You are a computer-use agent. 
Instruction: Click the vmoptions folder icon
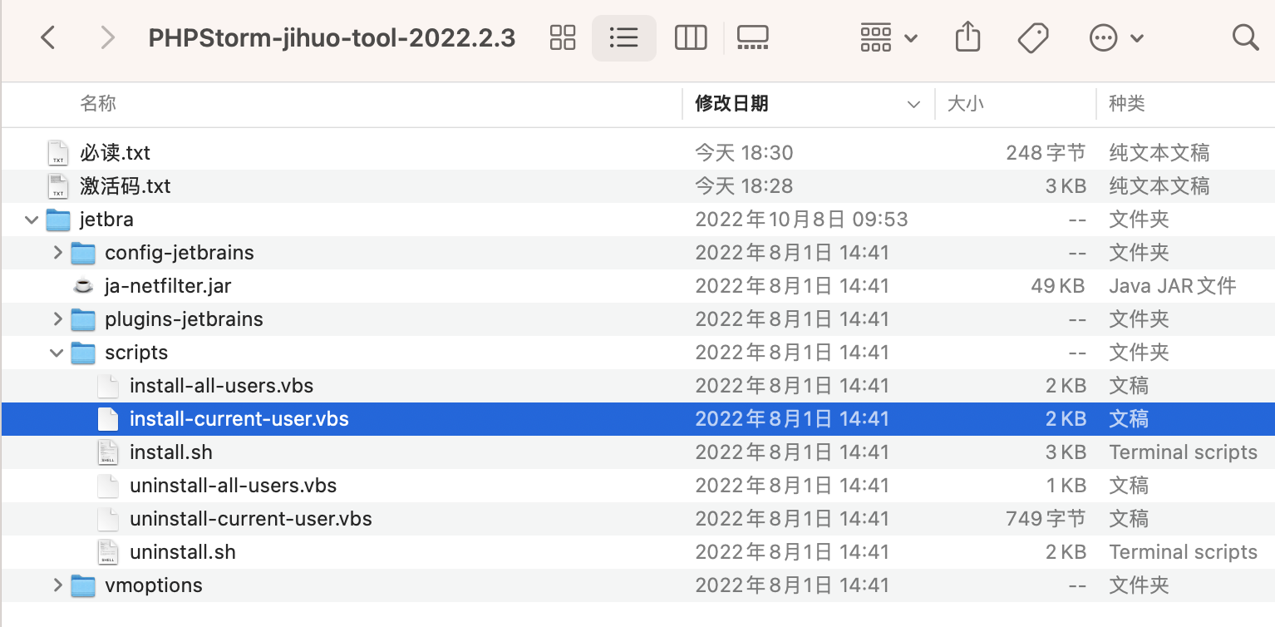coord(83,585)
